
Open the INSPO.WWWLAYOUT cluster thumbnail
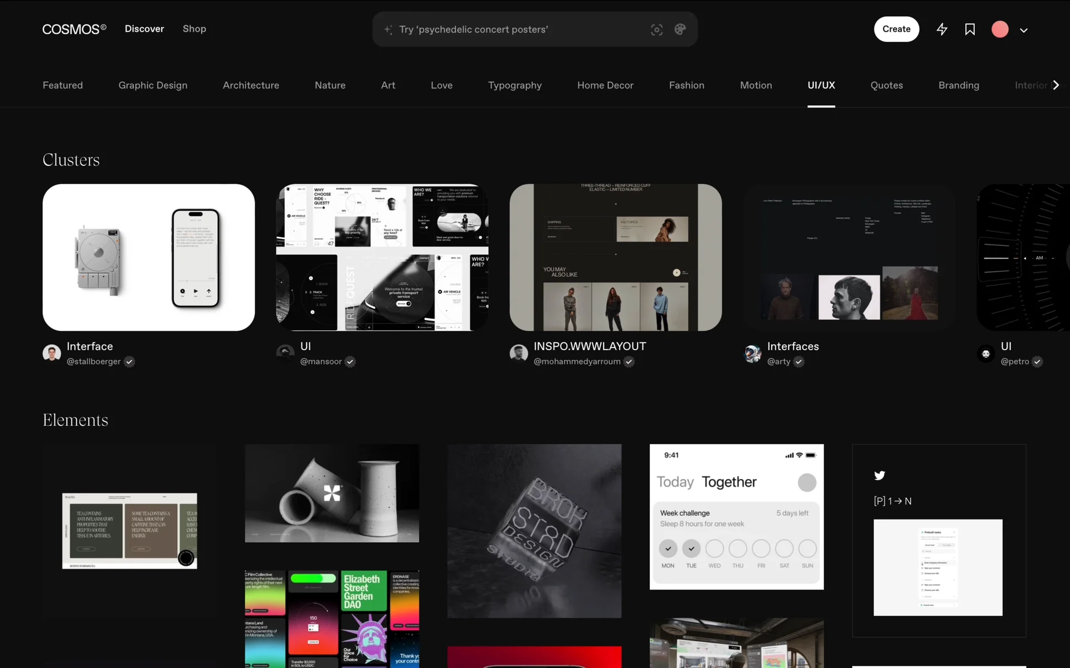click(x=615, y=257)
